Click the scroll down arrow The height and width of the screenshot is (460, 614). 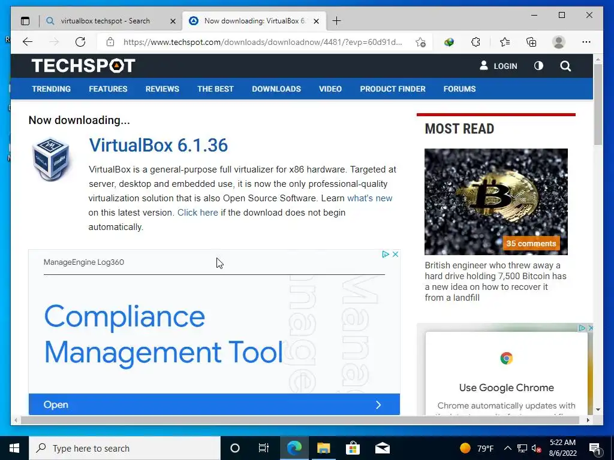pos(598,410)
